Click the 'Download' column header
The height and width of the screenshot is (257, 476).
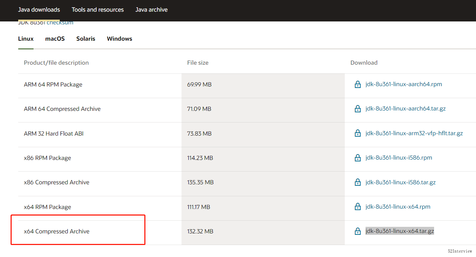coord(364,63)
